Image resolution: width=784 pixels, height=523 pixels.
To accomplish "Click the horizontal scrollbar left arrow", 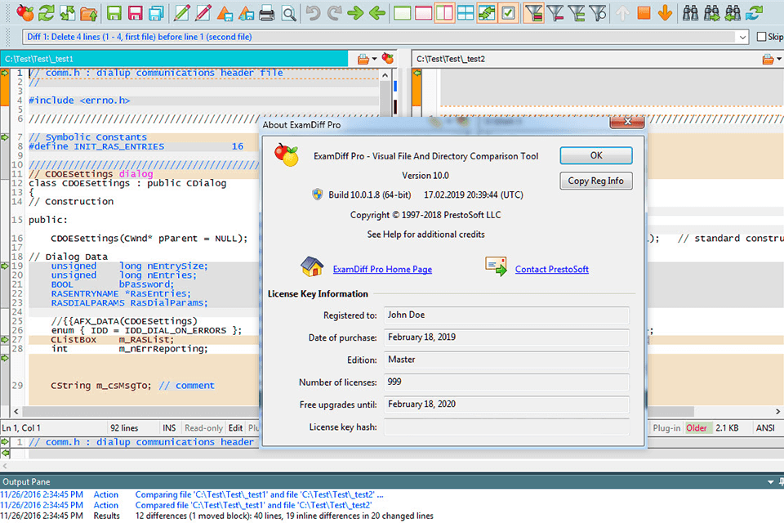I will point(16,411).
